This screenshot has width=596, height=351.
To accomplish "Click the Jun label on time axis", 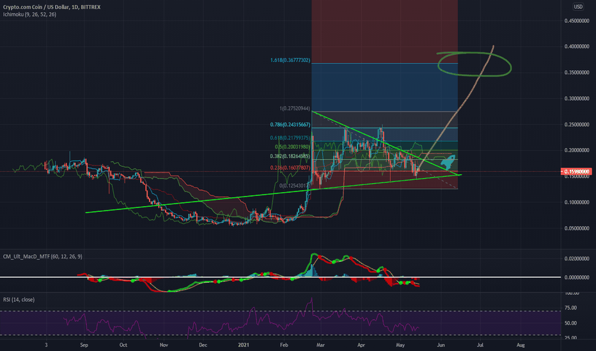I will click(x=441, y=345).
